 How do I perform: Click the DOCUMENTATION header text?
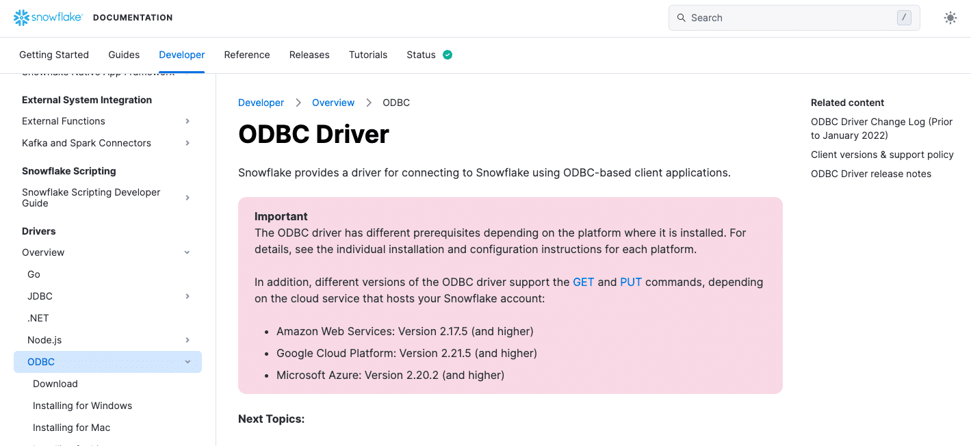click(x=133, y=18)
